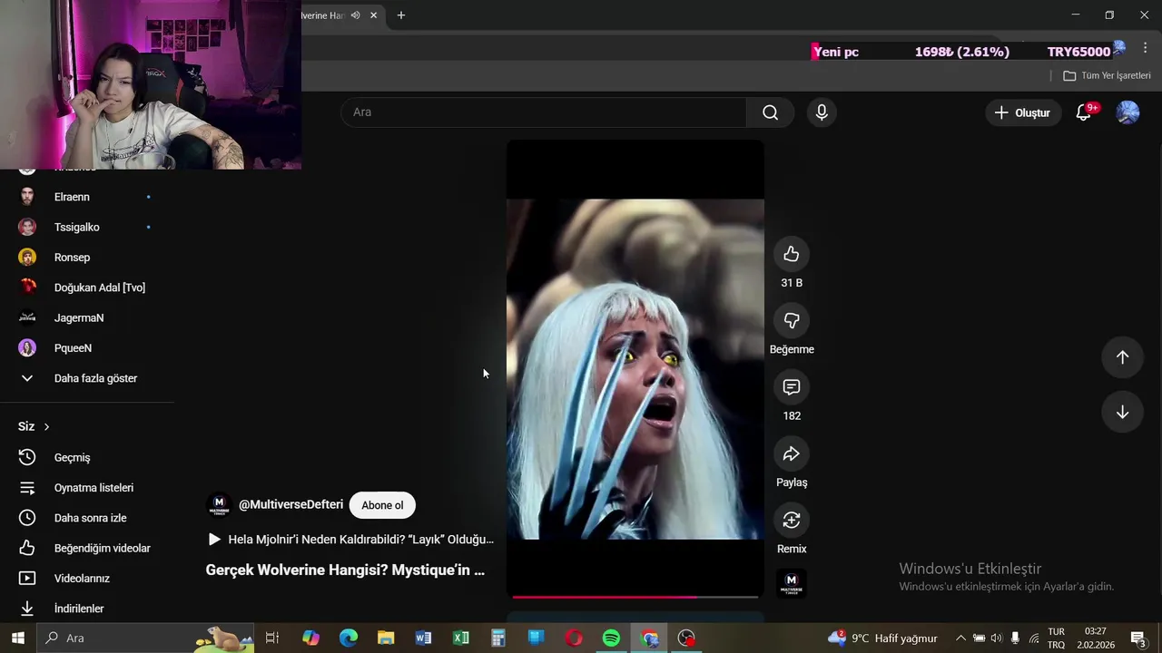Open Spotify from taskbar
The image size is (1162, 653).
pos(611,638)
